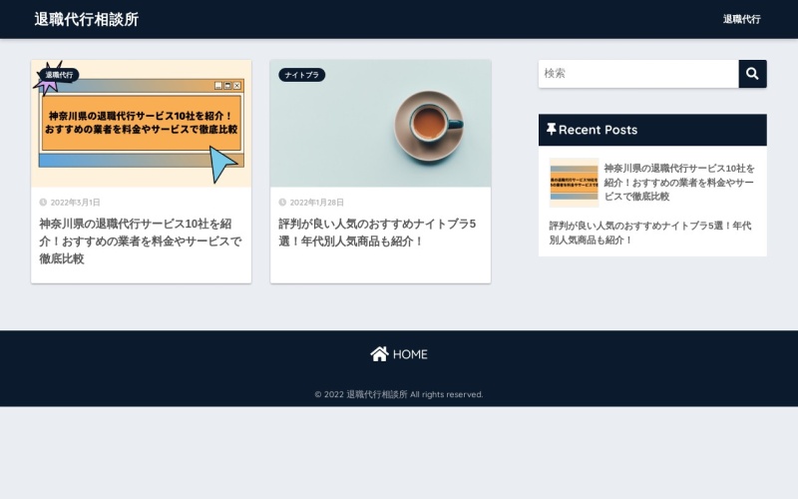
Task: Click the Recent Posts widget heading
Action: [598, 130]
